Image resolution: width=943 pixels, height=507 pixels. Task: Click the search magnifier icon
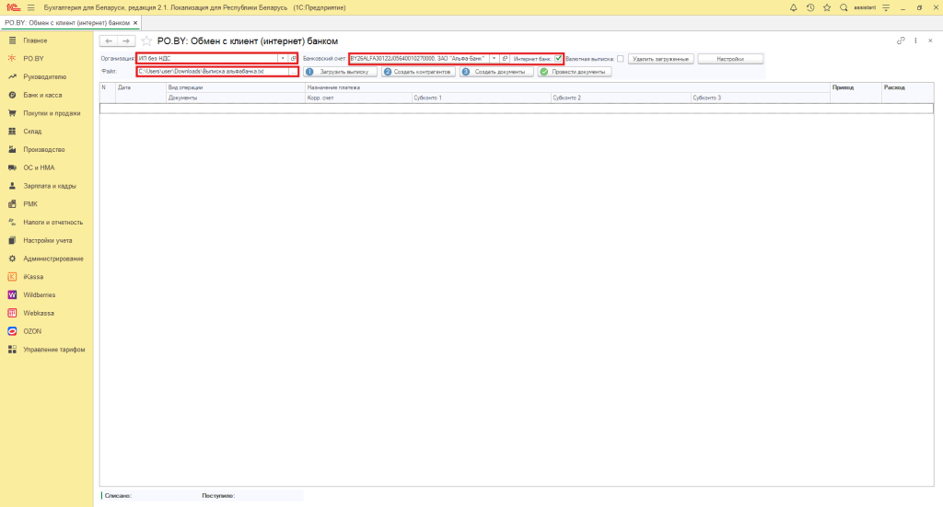click(x=843, y=7)
